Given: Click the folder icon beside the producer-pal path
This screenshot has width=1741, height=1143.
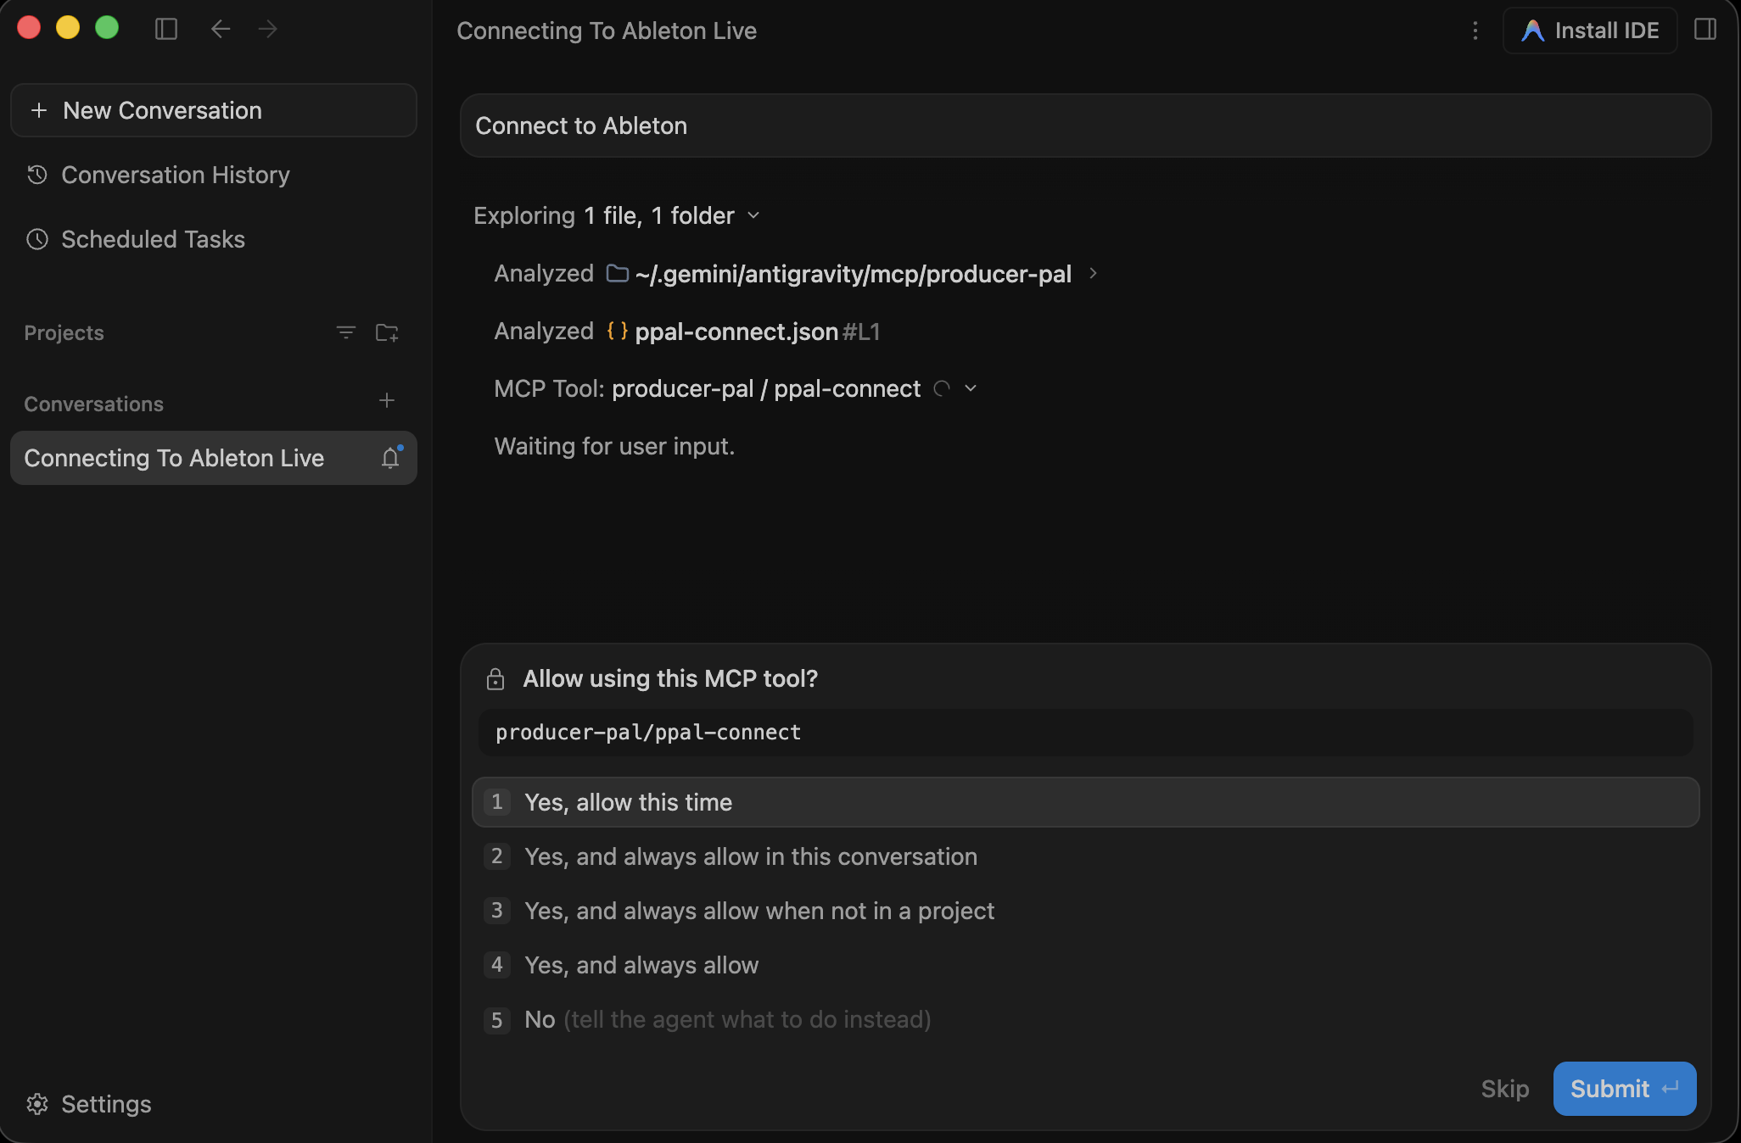Looking at the screenshot, I should (618, 273).
